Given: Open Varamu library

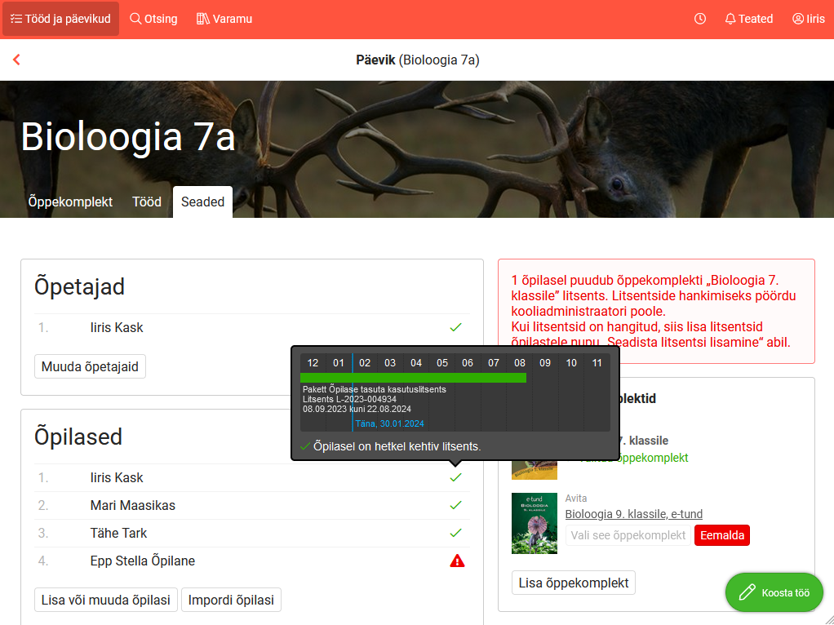Looking at the screenshot, I should pos(224,19).
